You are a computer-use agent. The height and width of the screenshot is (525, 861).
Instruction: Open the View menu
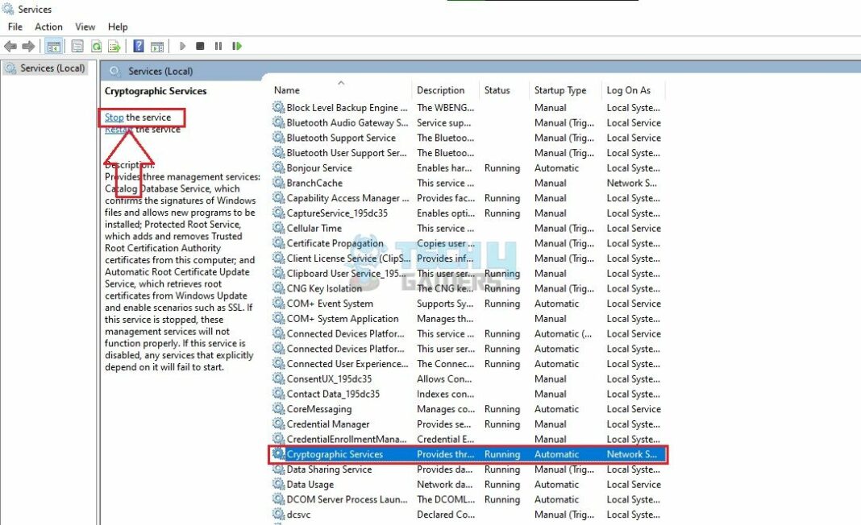(x=85, y=27)
